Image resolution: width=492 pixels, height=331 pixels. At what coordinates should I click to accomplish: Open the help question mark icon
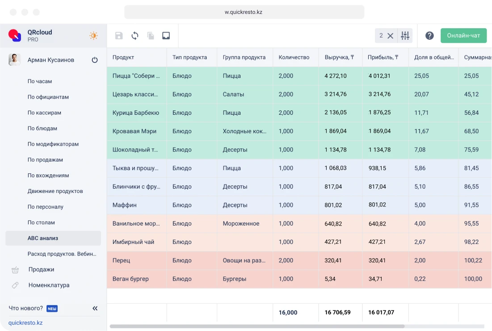click(x=429, y=36)
